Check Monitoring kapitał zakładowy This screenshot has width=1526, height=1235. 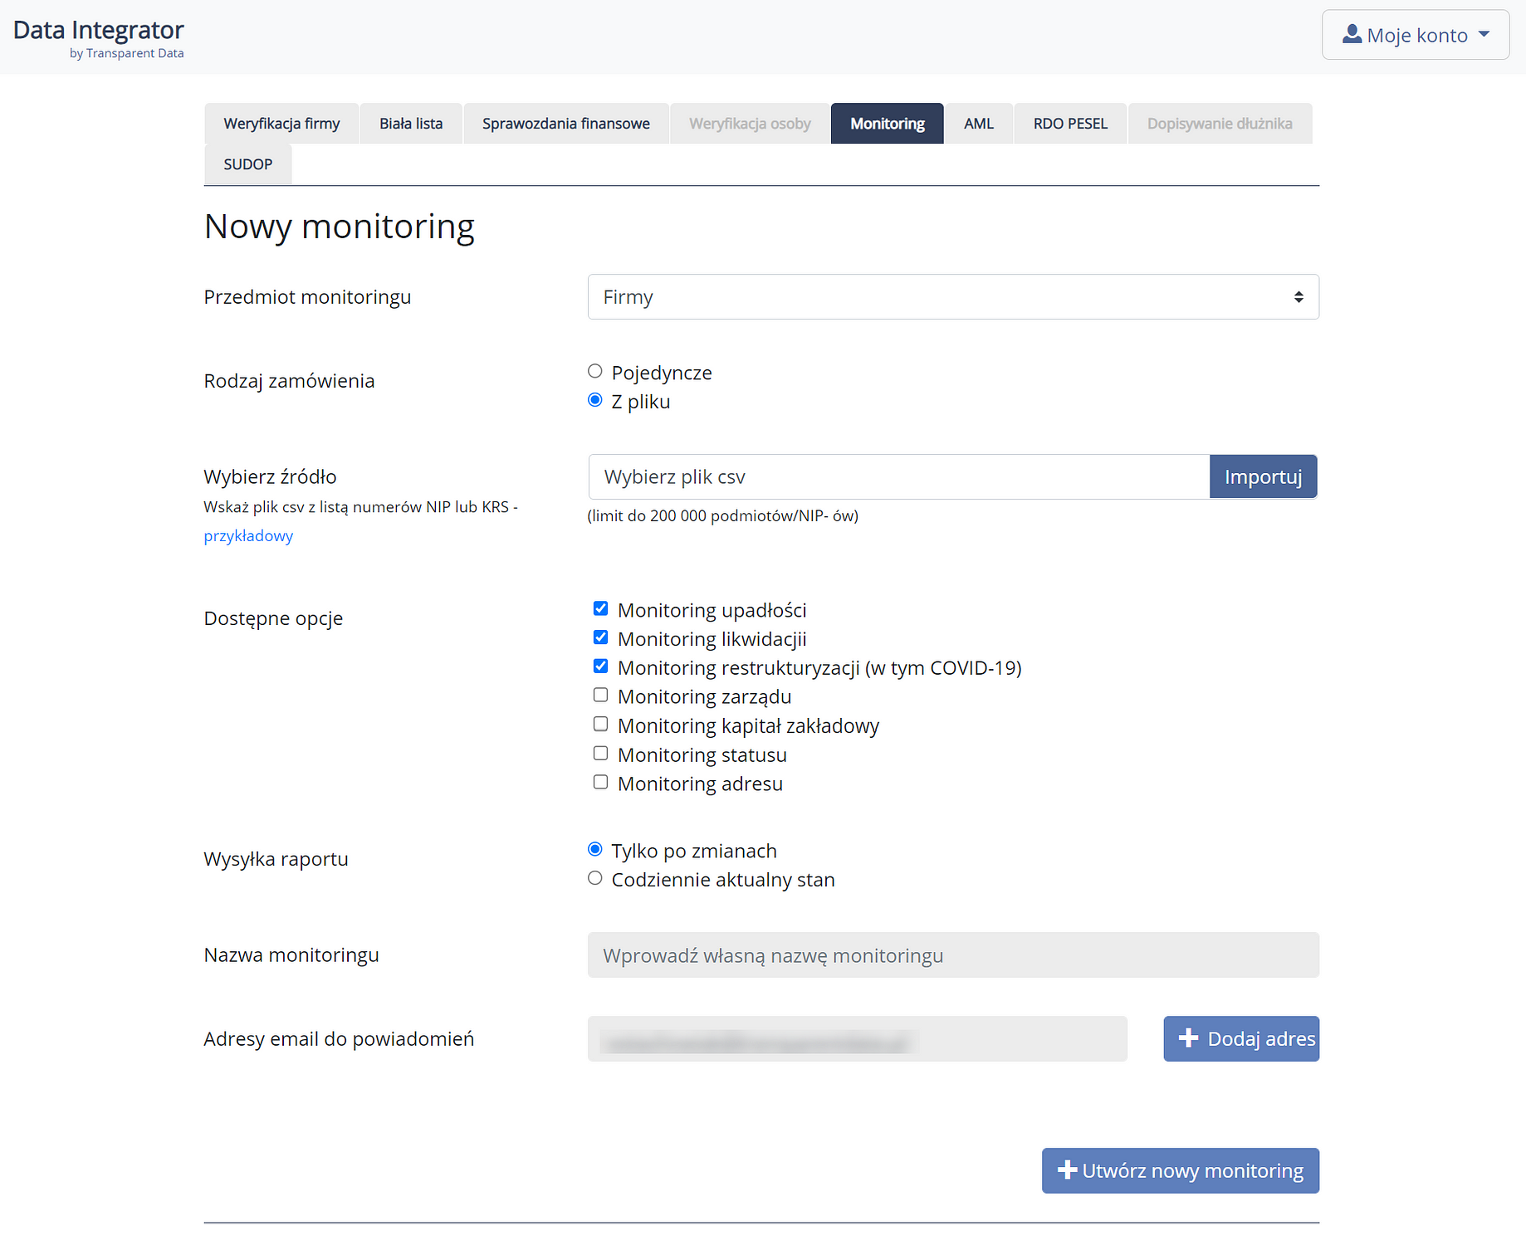coord(600,725)
